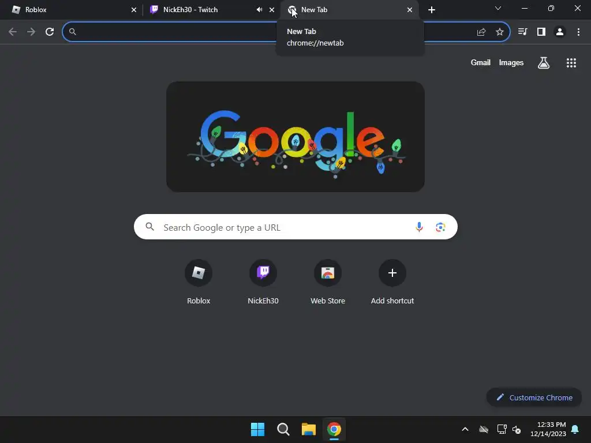Close the NickEh30 - Twitch tab

pyautogui.click(x=272, y=10)
